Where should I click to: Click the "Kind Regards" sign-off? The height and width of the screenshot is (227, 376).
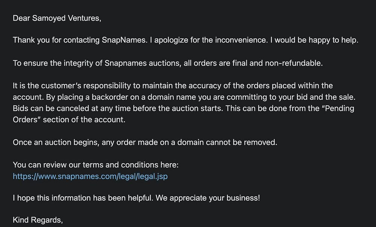[x=38, y=219]
